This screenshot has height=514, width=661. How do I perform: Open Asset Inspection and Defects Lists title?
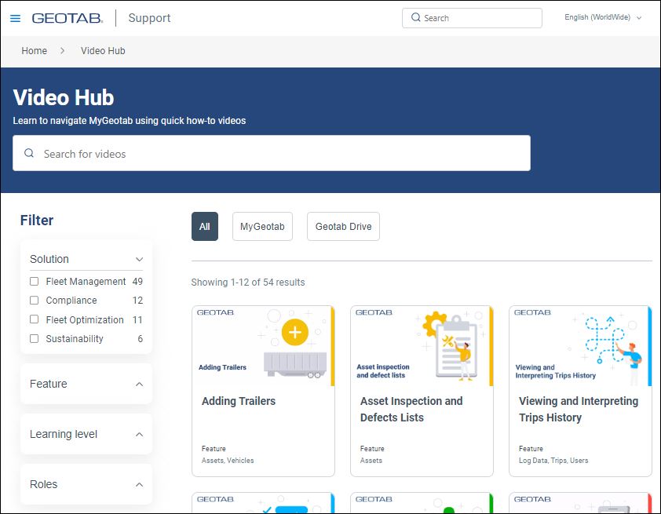[411, 409]
